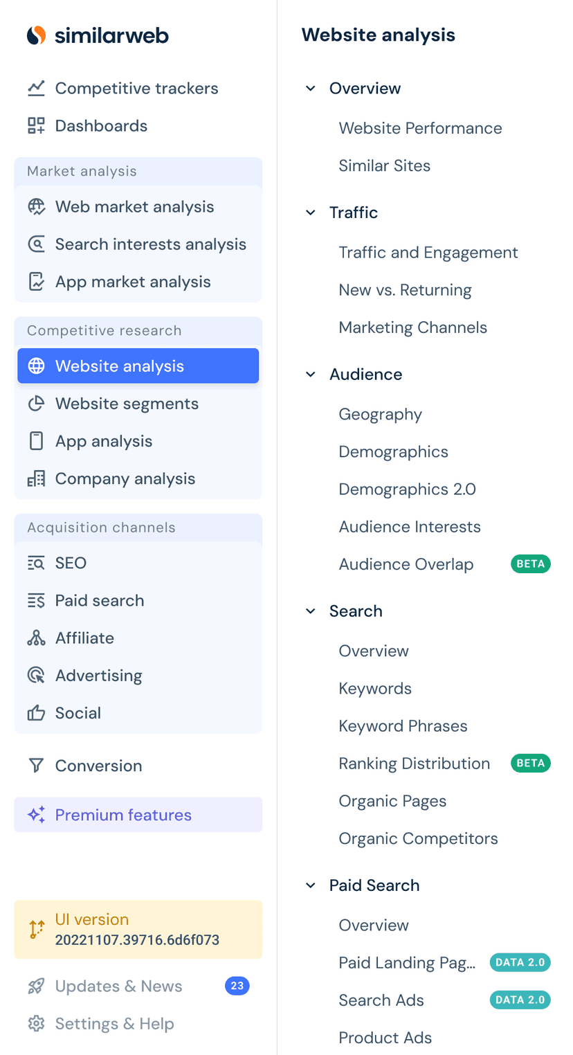Collapse the Paid Search section chevron

pyautogui.click(x=311, y=885)
